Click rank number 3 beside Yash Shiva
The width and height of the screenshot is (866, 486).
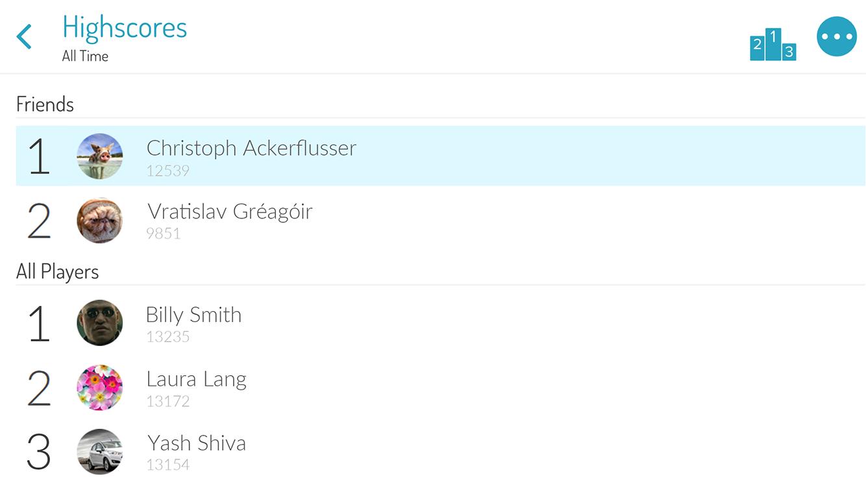coord(39,452)
